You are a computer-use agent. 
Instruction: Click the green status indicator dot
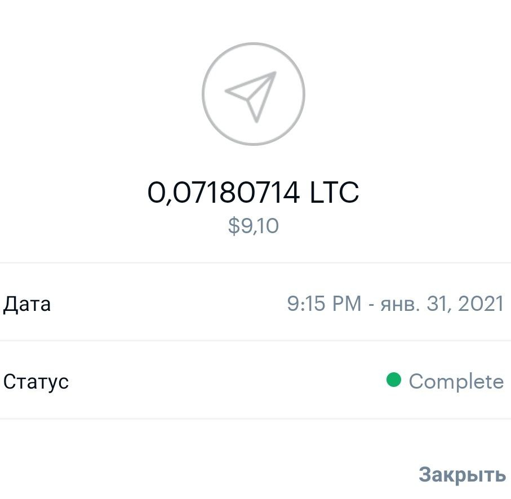click(393, 380)
